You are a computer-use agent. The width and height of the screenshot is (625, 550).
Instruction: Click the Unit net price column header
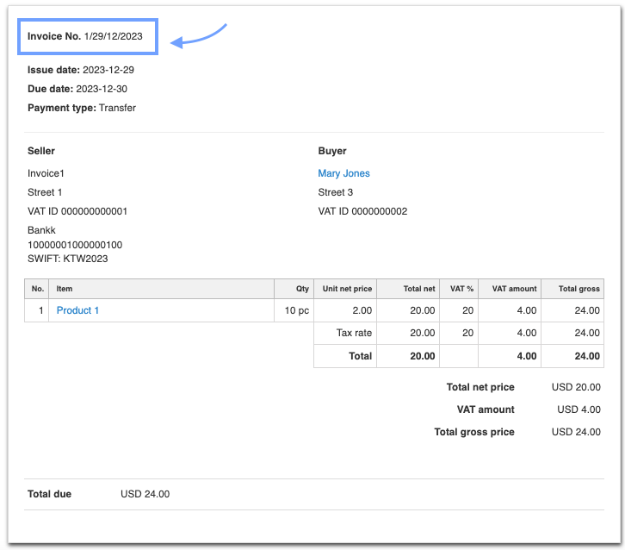pyautogui.click(x=347, y=289)
